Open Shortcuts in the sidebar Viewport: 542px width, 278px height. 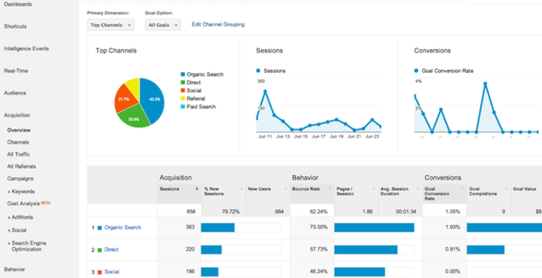[x=15, y=26]
